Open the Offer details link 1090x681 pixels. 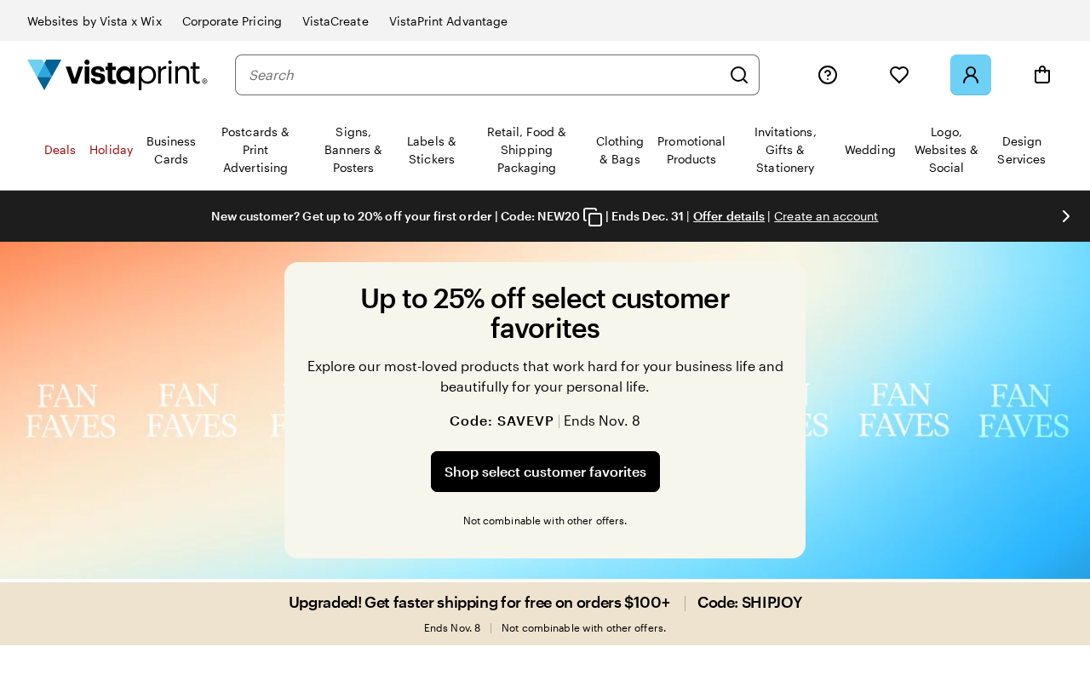(729, 216)
